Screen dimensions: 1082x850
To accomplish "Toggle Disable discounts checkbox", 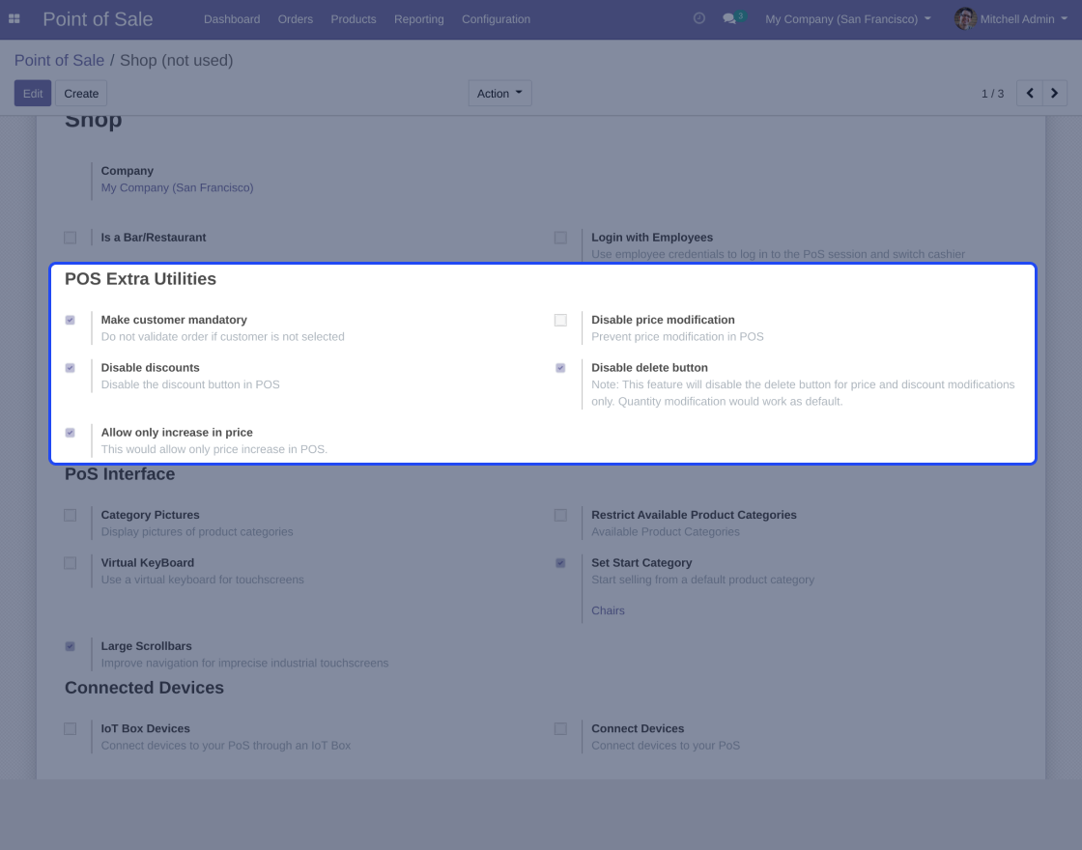I will click(71, 368).
